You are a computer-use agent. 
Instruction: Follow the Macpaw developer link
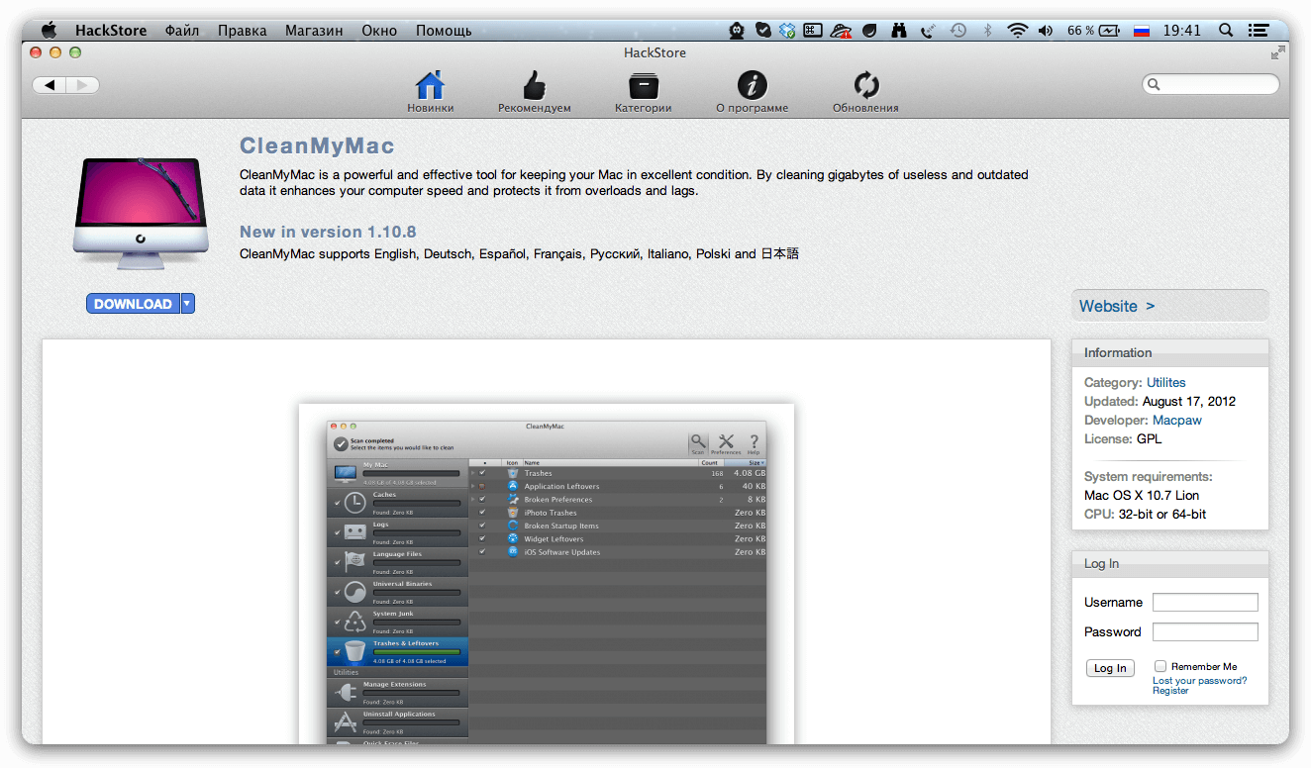point(1176,420)
